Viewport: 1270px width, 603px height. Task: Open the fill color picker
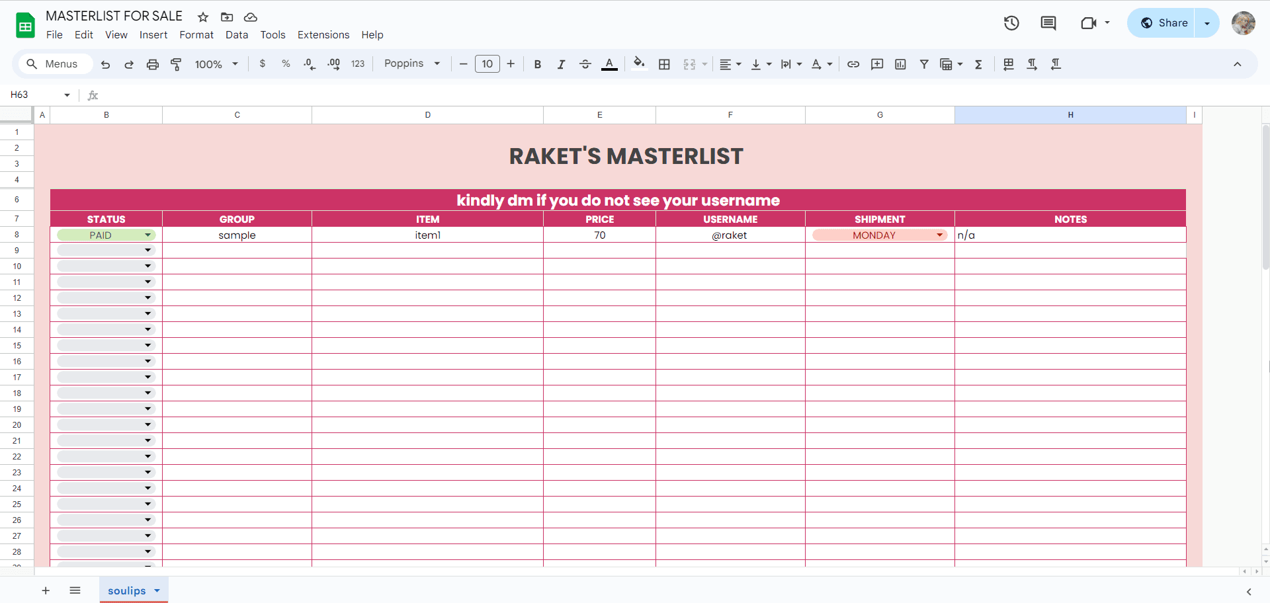point(639,63)
